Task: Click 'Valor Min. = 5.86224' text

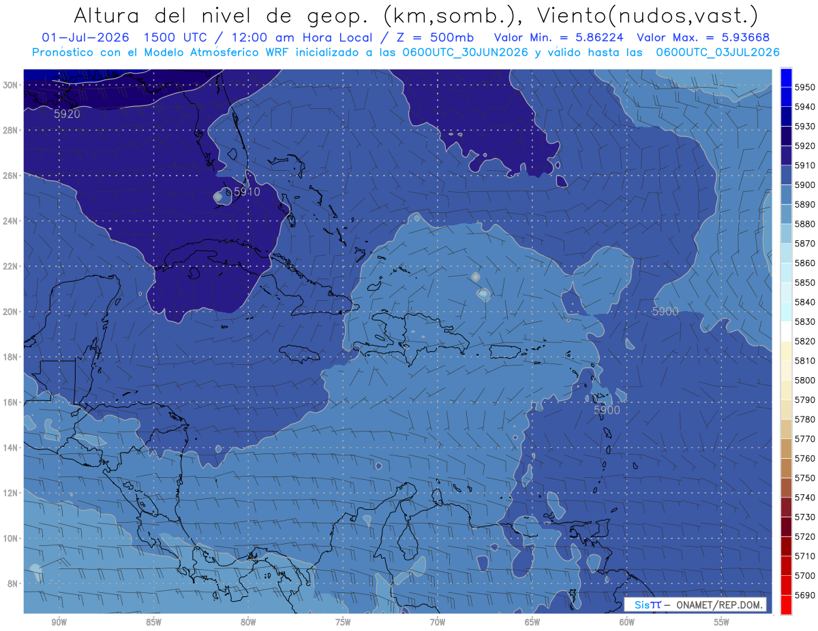Action: click(558, 37)
